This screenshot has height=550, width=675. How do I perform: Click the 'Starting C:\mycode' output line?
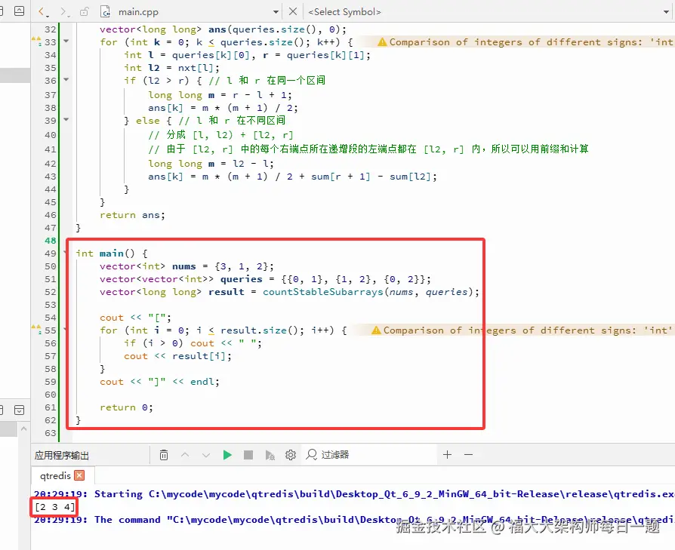pyautogui.click(x=354, y=493)
